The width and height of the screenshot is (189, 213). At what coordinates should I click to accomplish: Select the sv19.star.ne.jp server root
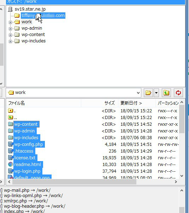point(30,9)
